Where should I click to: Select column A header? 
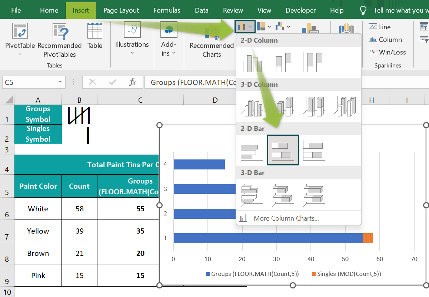[38, 100]
